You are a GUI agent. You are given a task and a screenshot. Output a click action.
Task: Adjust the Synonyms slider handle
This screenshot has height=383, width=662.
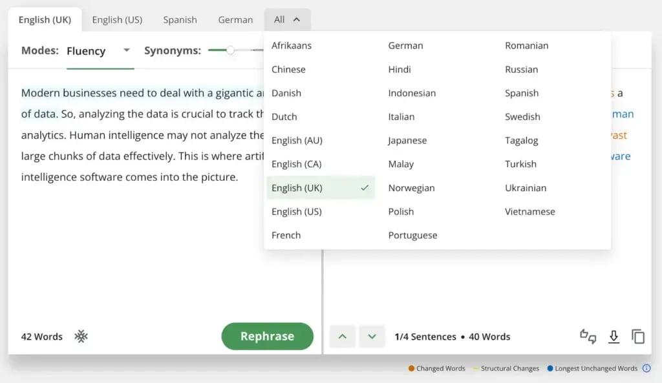click(x=230, y=50)
